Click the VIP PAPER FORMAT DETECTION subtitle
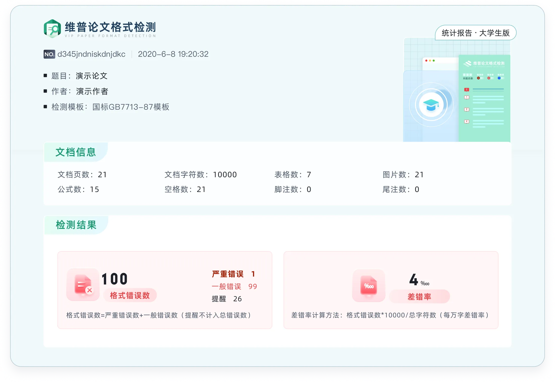 click(110, 36)
